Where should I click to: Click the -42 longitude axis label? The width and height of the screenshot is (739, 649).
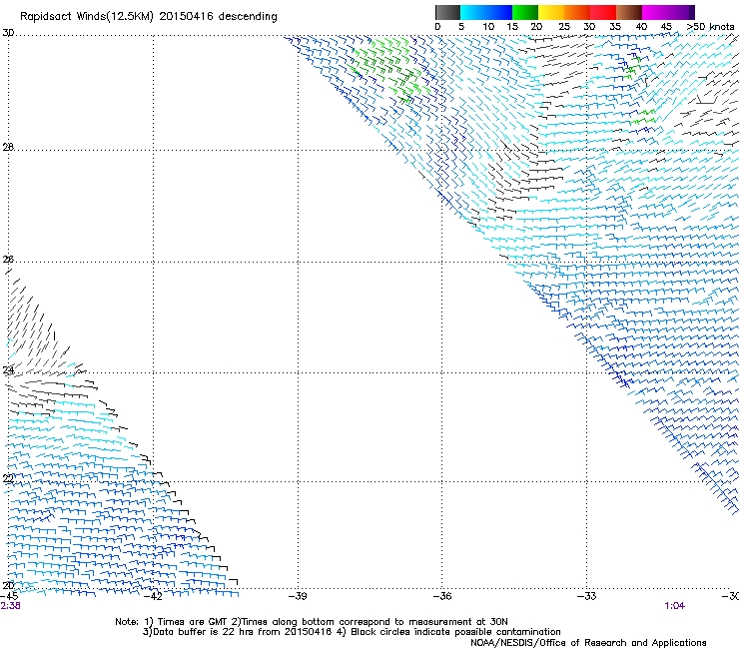click(x=153, y=596)
